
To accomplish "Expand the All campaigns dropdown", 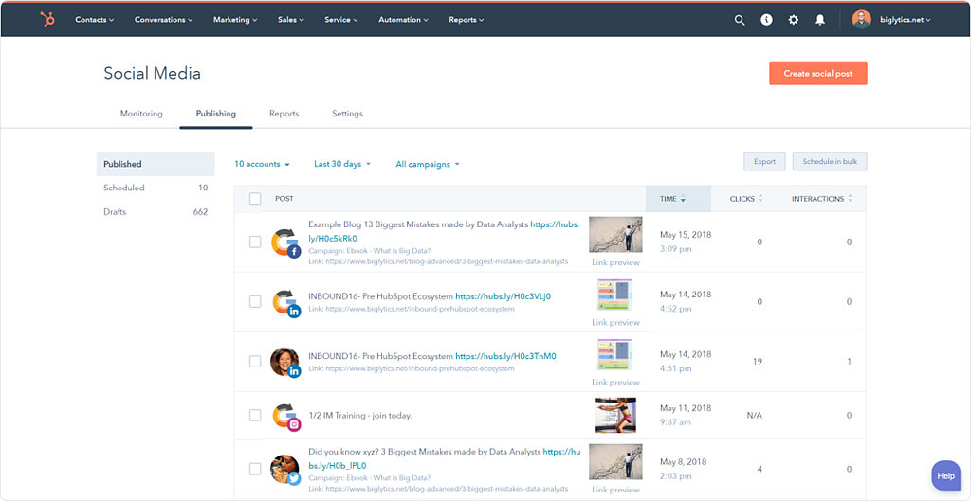I will point(427,164).
